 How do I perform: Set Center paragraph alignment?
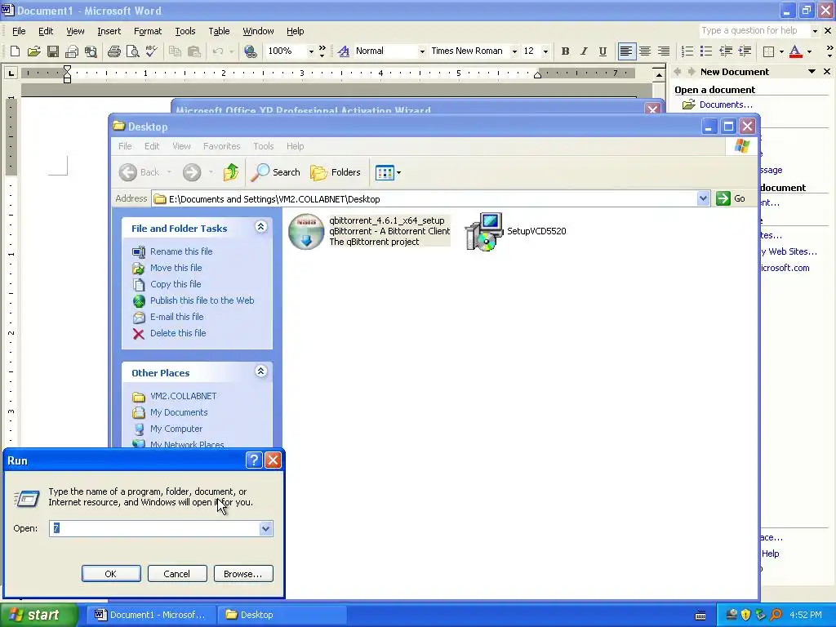click(x=645, y=51)
